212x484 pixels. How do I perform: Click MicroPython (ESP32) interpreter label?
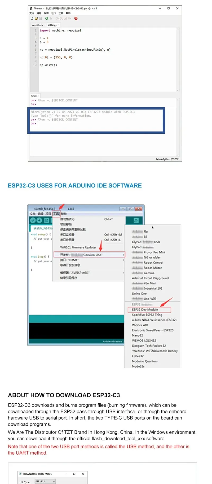(x=167, y=159)
